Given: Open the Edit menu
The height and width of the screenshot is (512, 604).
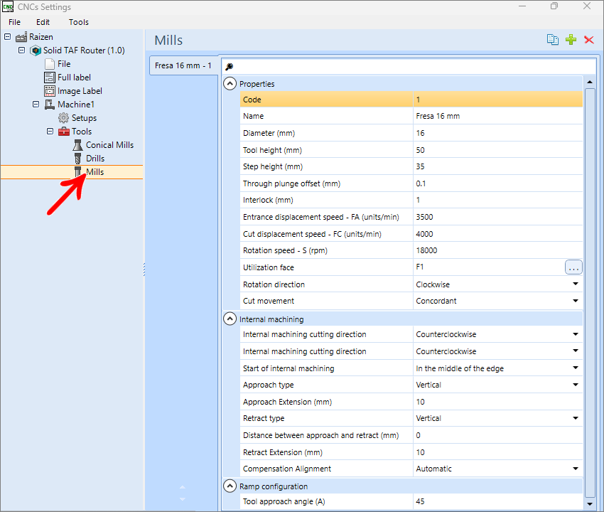Looking at the screenshot, I should tap(43, 22).
